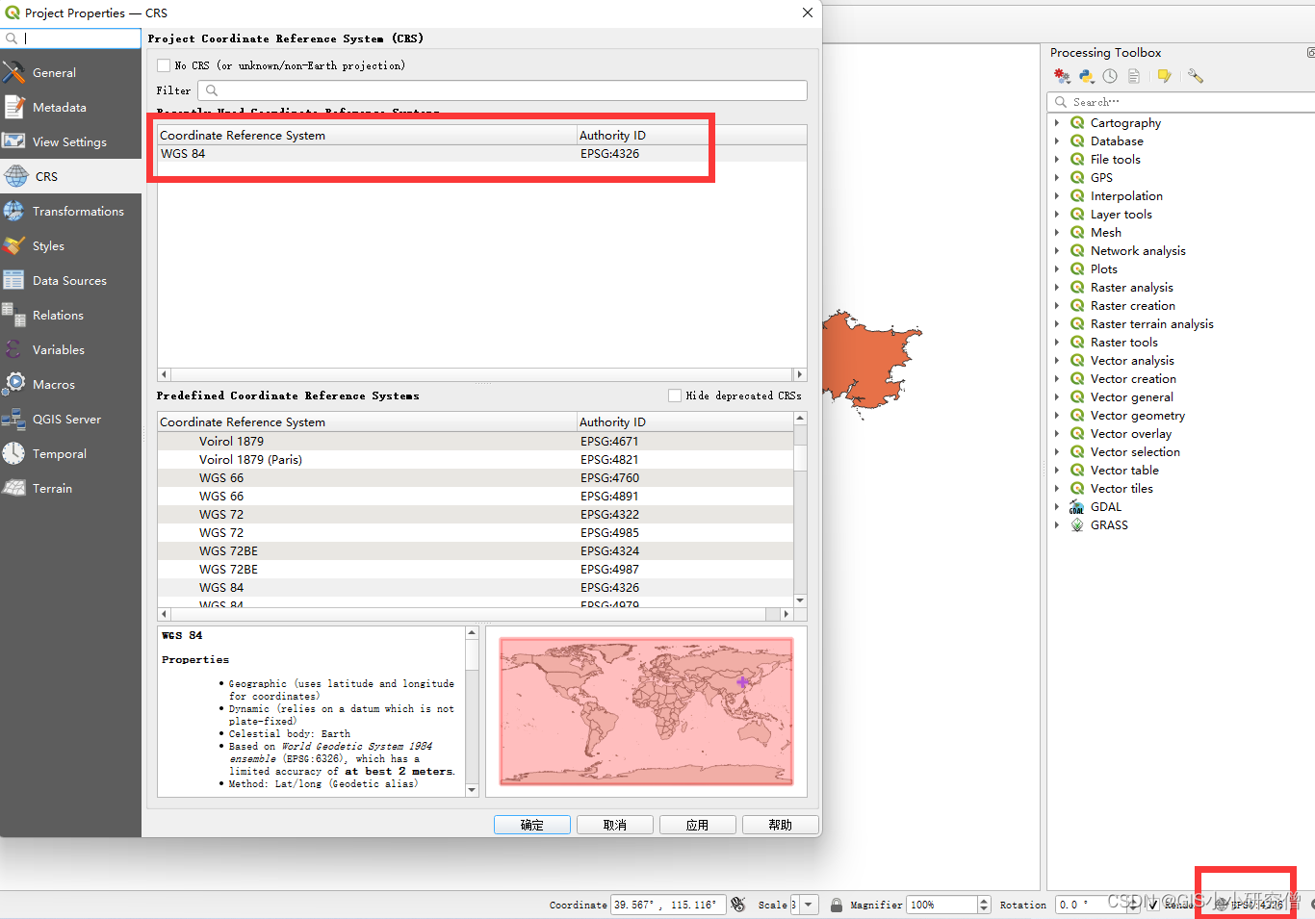Viewport: 1315px width, 919px height.
Task: Select the Mesh item in toolbox
Action: tap(1105, 233)
